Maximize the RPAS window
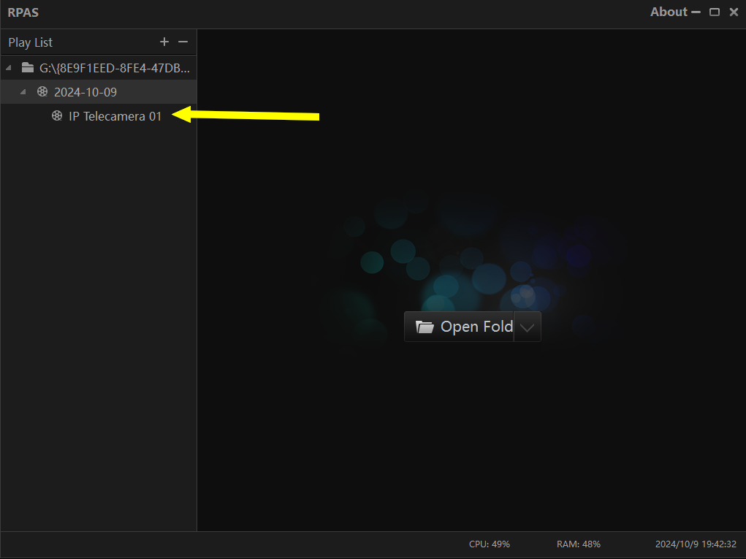 click(715, 12)
